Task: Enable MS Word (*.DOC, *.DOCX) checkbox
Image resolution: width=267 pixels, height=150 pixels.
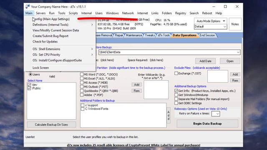Action: pyautogui.click(x=82, y=74)
